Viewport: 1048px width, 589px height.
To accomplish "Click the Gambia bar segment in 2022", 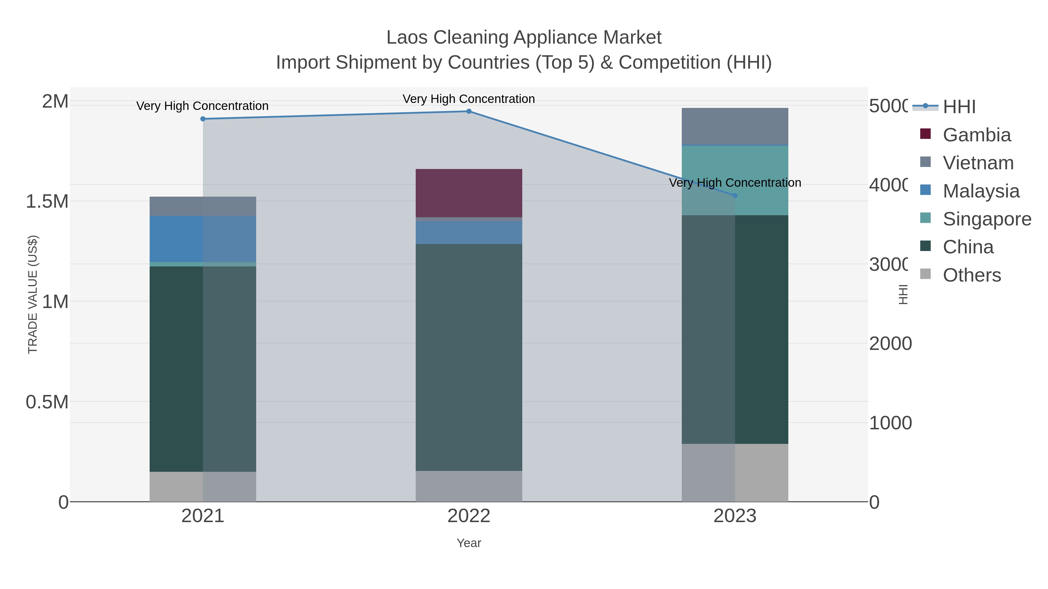I will [x=469, y=193].
